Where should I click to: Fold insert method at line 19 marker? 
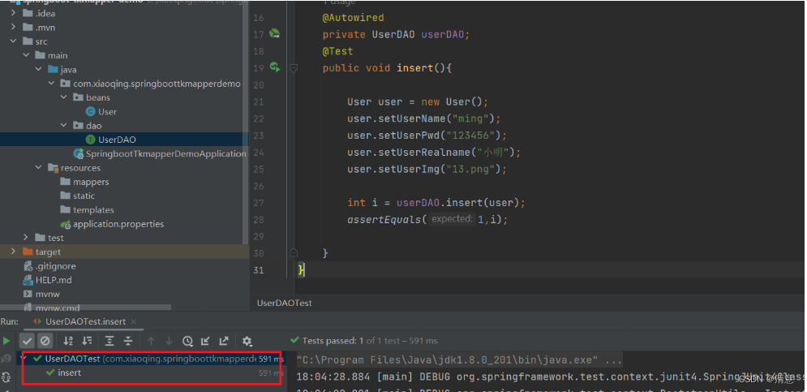tap(294, 68)
